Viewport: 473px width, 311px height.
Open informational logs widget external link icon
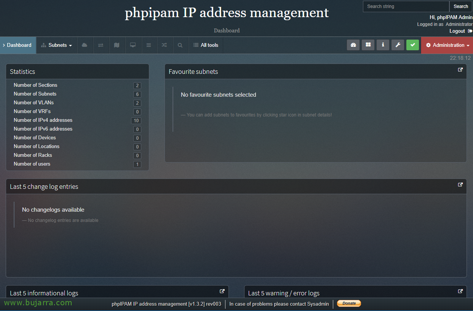click(222, 291)
